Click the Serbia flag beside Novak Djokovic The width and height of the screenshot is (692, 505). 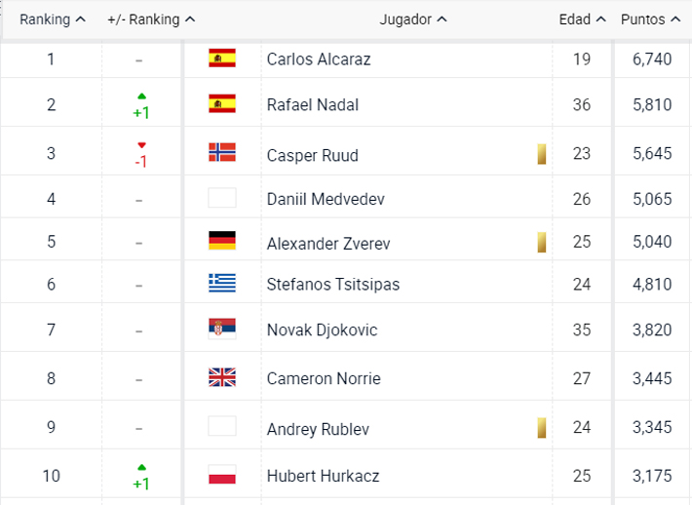coord(222,329)
